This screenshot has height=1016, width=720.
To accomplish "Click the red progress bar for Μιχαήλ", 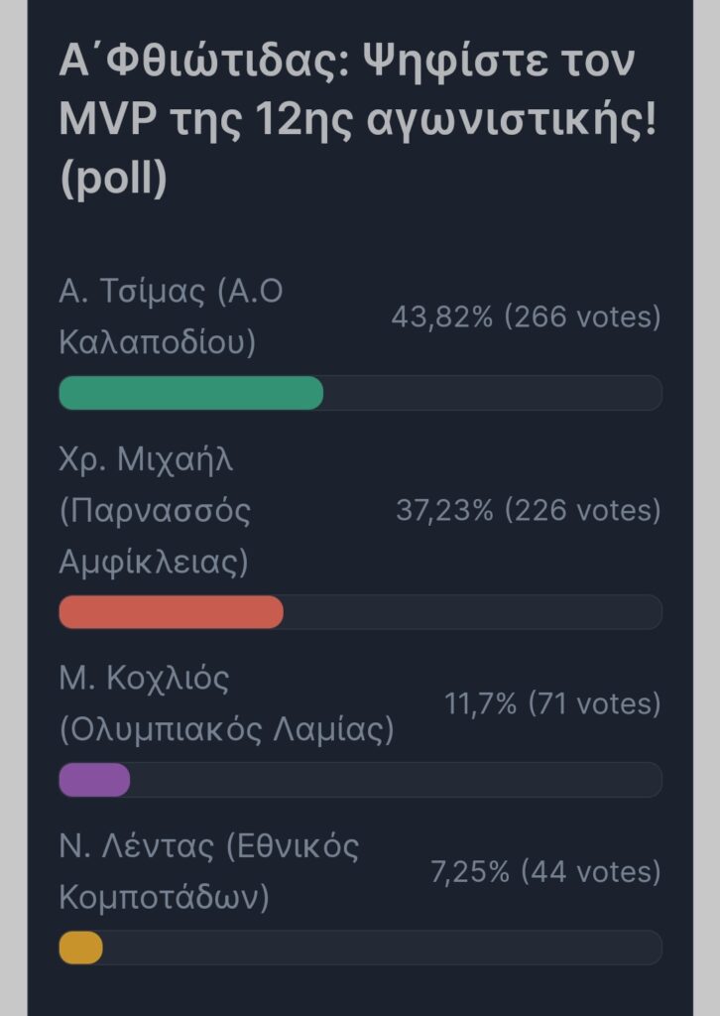I will point(171,611).
